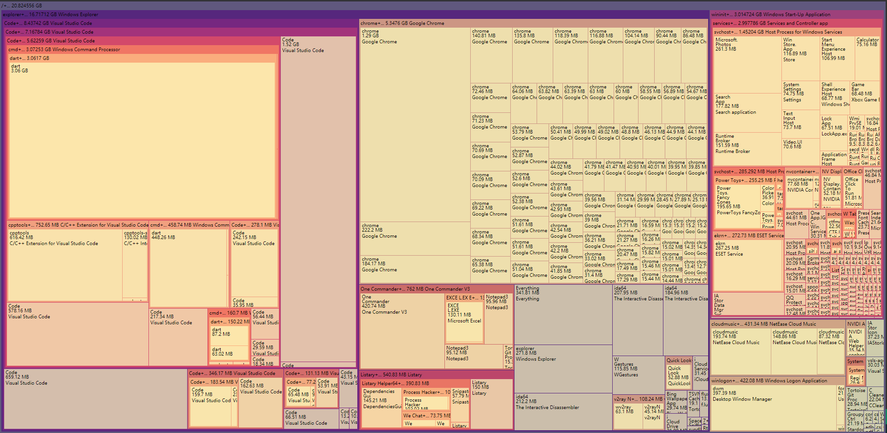The image size is (887, 433).
Task: Click the EXCEL.EXE 130.11 MB Microsoft Excel cell
Action: pyautogui.click(x=464, y=322)
